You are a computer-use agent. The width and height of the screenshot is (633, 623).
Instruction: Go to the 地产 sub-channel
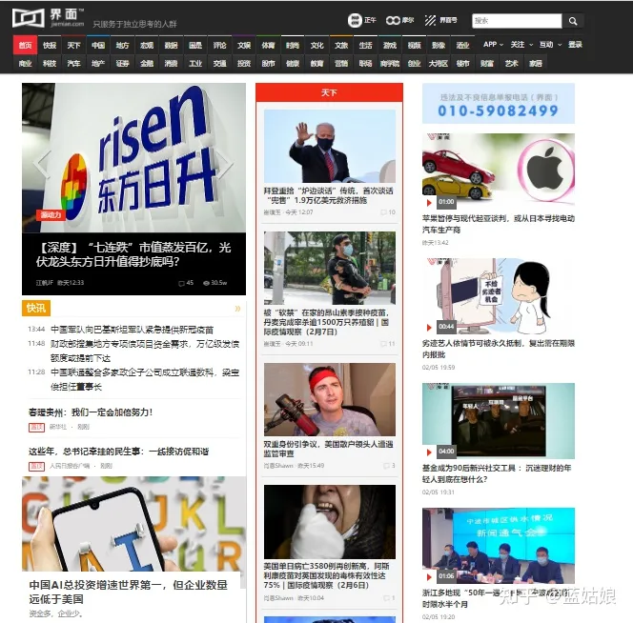[x=98, y=64]
